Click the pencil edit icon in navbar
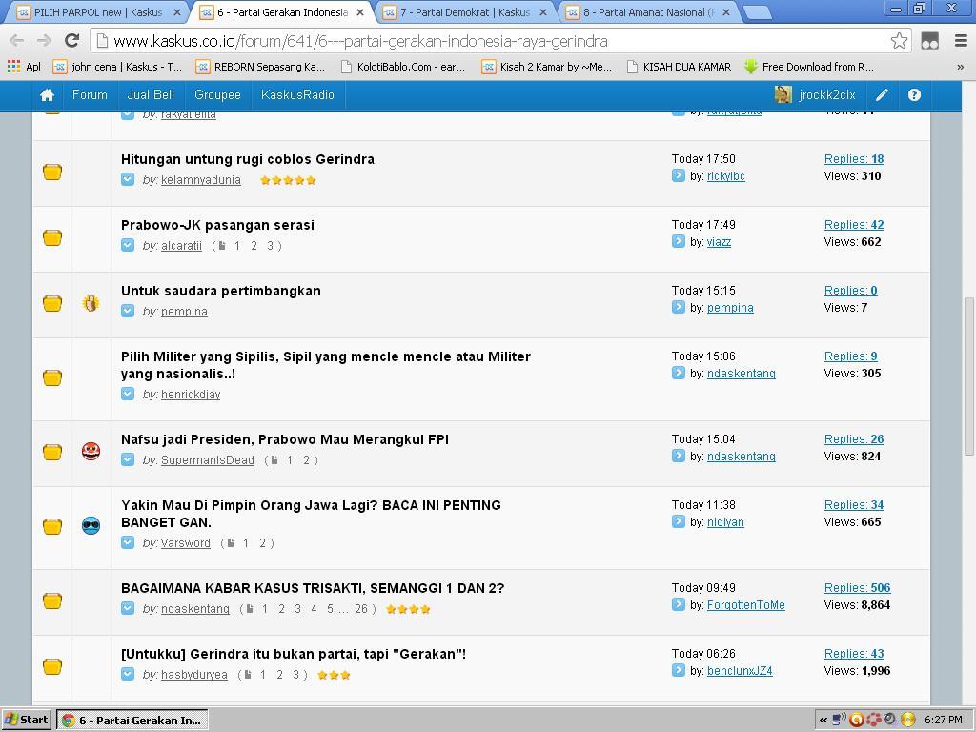Image resolution: width=976 pixels, height=732 pixels. [882, 94]
